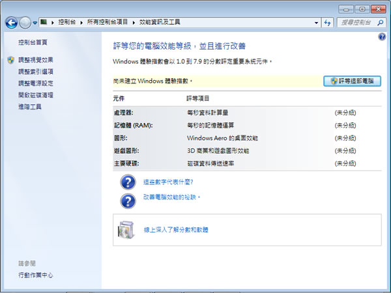Click the 遊戲圖形: row label
Screen dimensions: 391x293
pyautogui.click(x=126, y=151)
